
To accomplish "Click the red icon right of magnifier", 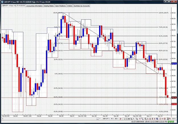I will click(148, 119).
